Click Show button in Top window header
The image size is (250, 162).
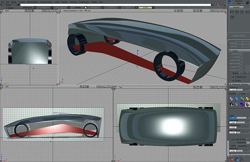pos(213,87)
